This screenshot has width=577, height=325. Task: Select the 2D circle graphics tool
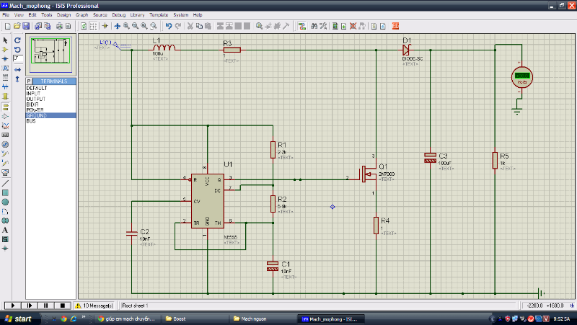pos(6,202)
